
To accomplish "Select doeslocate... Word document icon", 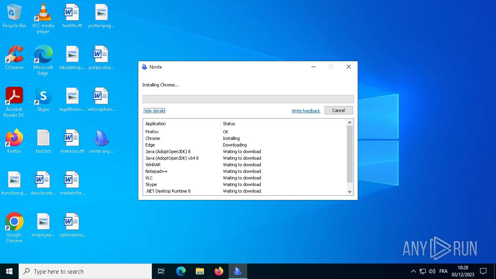I will point(43,184).
